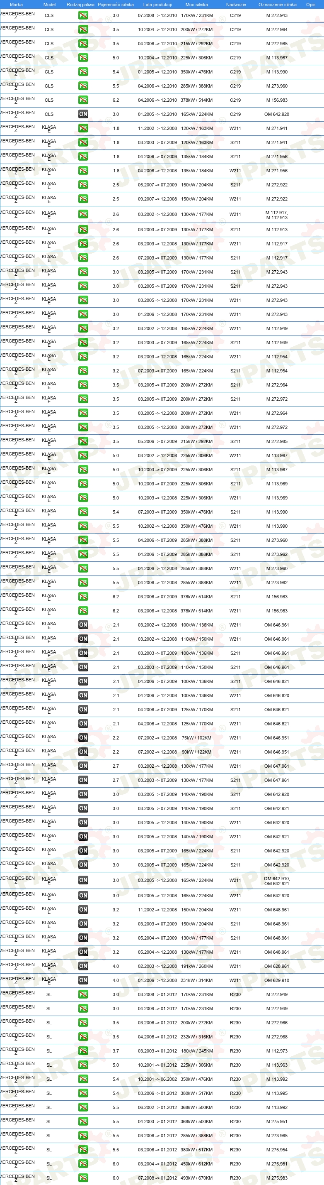The height and width of the screenshot is (1185, 324).
Task: Click ON diesel icon in 90kW / 122KM row
Action: point(83,752)
